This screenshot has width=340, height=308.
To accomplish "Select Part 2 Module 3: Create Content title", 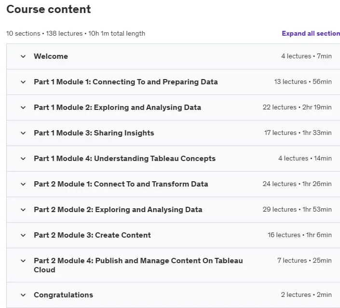I will pos(92,235).
